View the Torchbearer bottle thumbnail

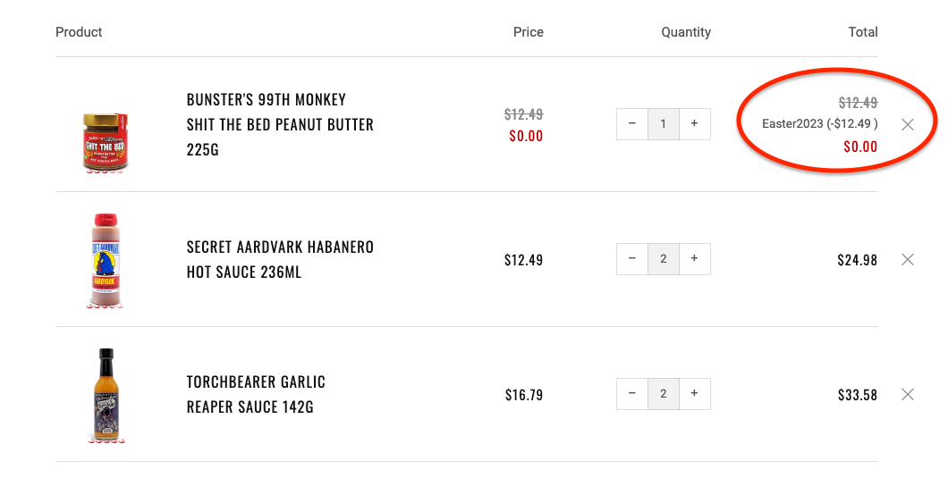pos(106,395)
